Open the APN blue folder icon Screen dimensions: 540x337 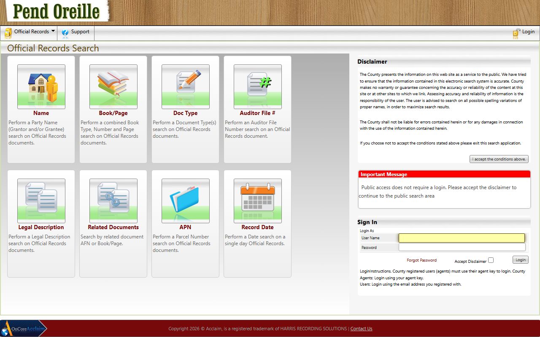pyautogui.click(x=186, y=201)
